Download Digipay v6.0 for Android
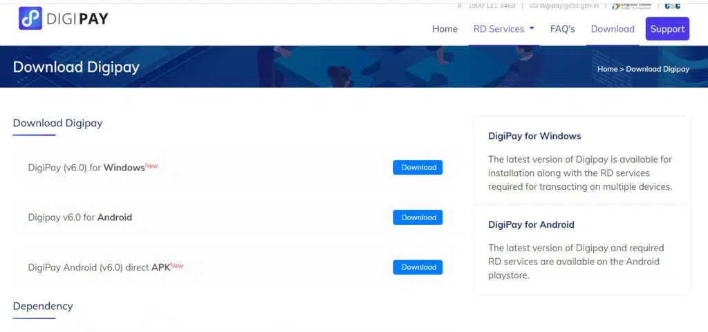This screenshot has height=332, width=708. pos(418,217)
